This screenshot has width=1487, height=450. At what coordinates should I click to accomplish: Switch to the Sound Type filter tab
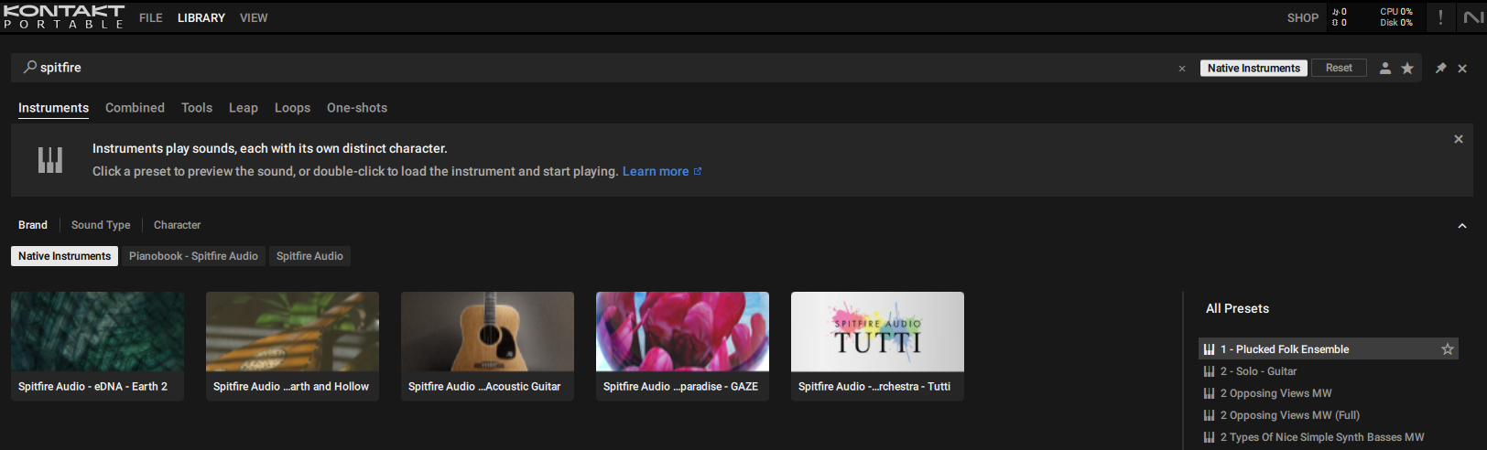(x=101, y=225)
